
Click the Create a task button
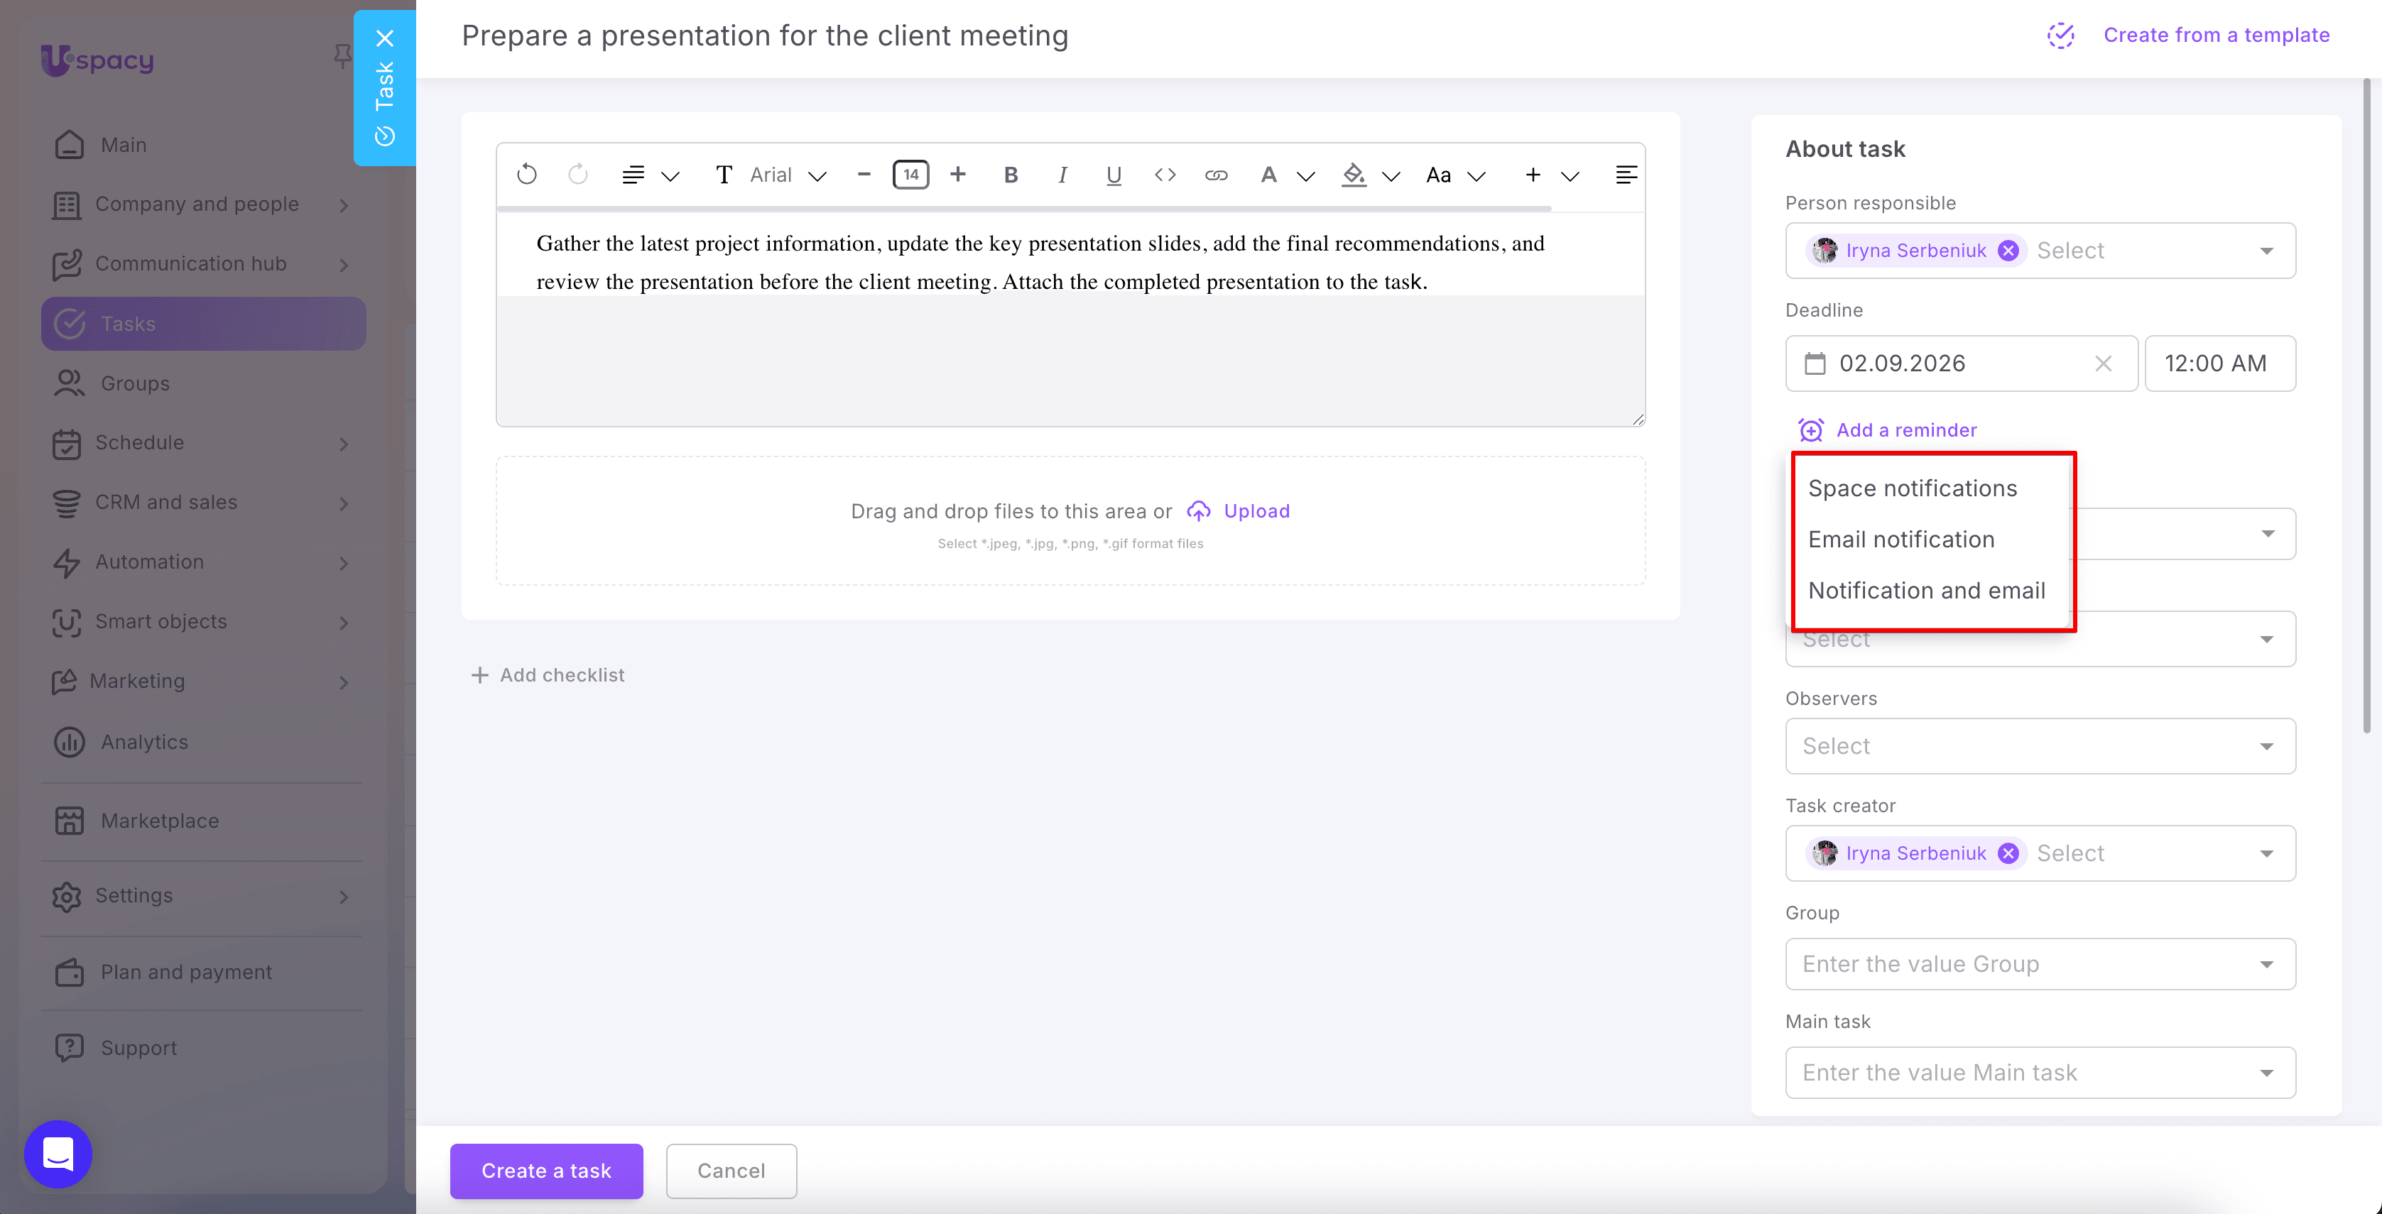point(546,1171)
